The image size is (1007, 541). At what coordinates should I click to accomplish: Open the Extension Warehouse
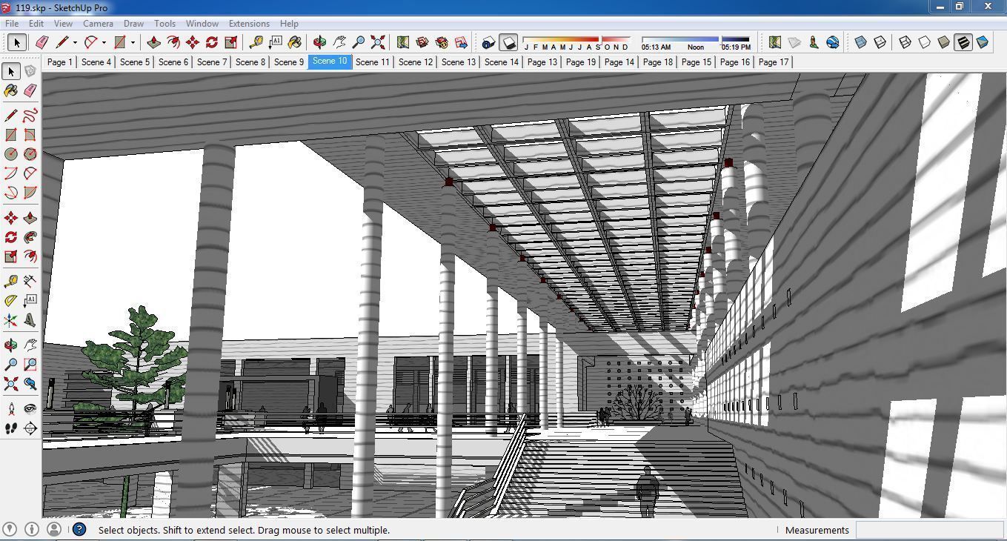pos(442,42)
